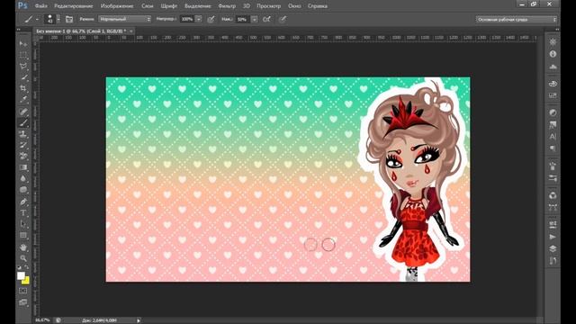
Task: Click the flow 50% field
Action: [242, 19]
